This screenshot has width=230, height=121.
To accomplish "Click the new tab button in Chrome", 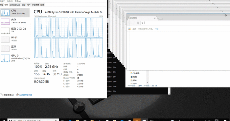I will pyautogui.click(x=160, y=18).
